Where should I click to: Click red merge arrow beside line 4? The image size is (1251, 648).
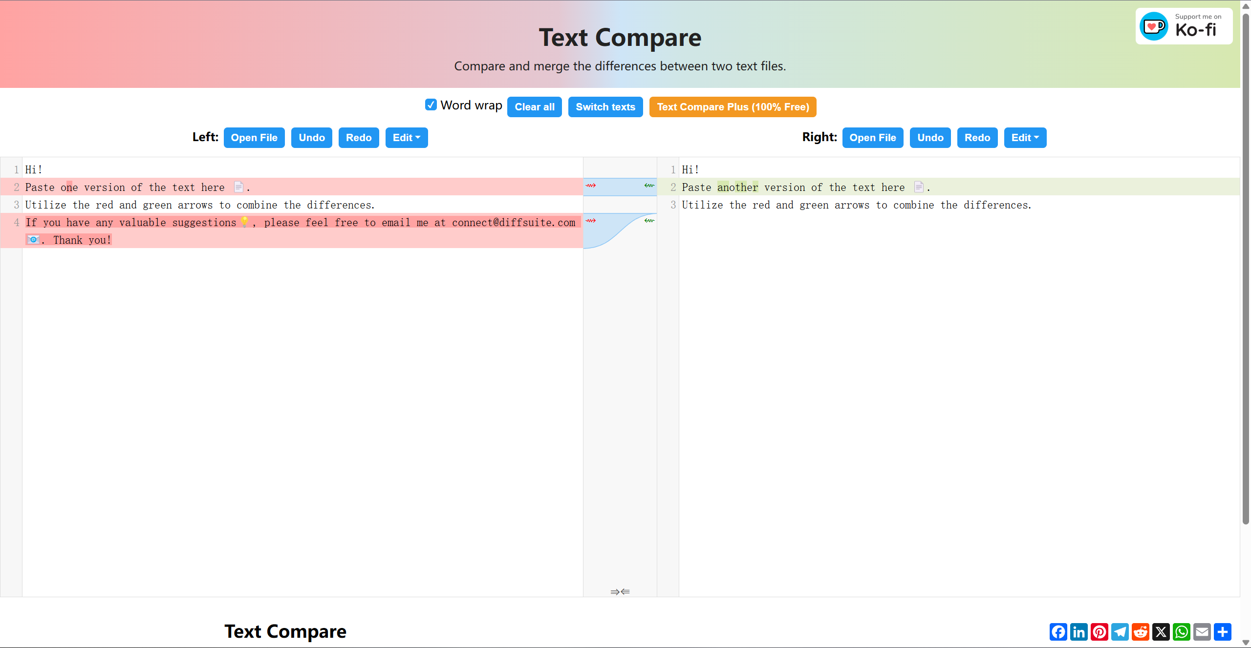pyautogui.click(x=591, y=221)
